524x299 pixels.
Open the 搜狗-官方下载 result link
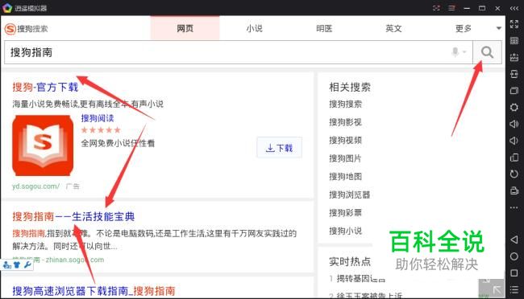(x=45, y=88)
